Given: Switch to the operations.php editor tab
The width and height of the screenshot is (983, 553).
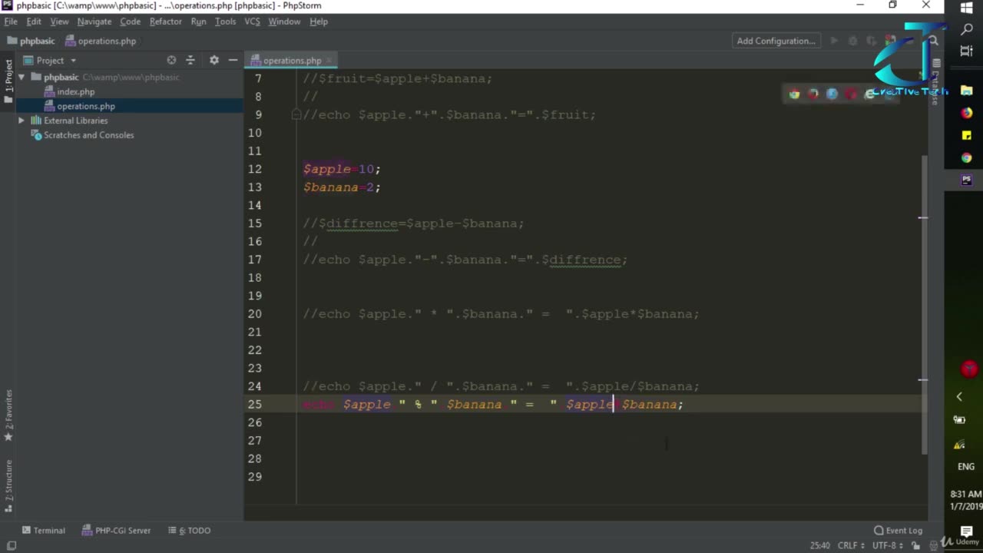Looking at the screenshot, I should point(292,60).
